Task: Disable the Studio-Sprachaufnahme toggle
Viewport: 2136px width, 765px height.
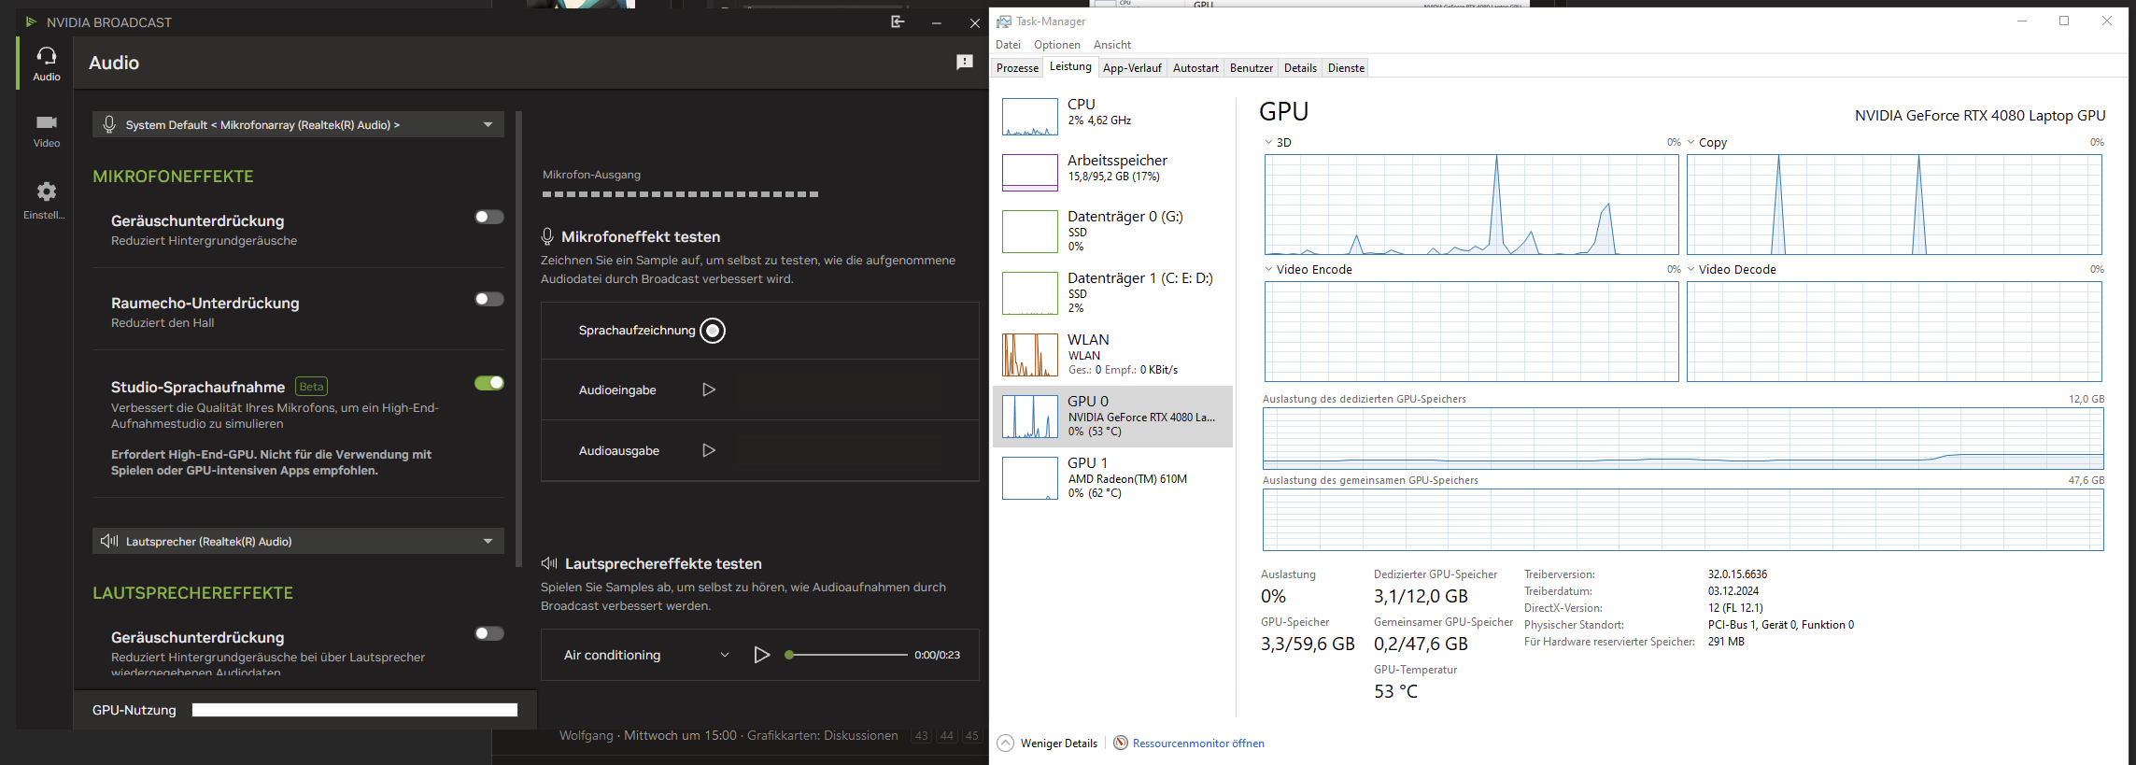Action: [x=489, y=383]
